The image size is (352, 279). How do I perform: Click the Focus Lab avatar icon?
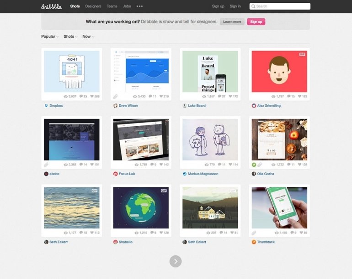115,174
